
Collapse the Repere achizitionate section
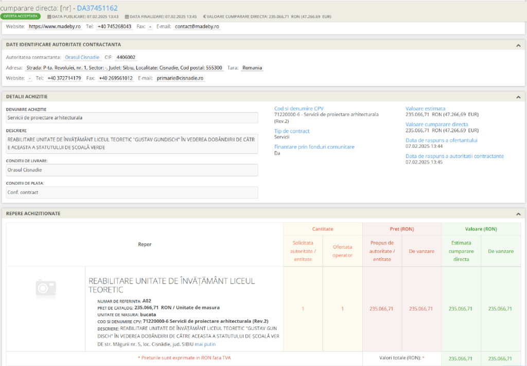coord(518,214)
